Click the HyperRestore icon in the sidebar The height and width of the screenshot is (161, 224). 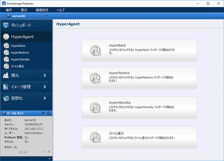6,52
